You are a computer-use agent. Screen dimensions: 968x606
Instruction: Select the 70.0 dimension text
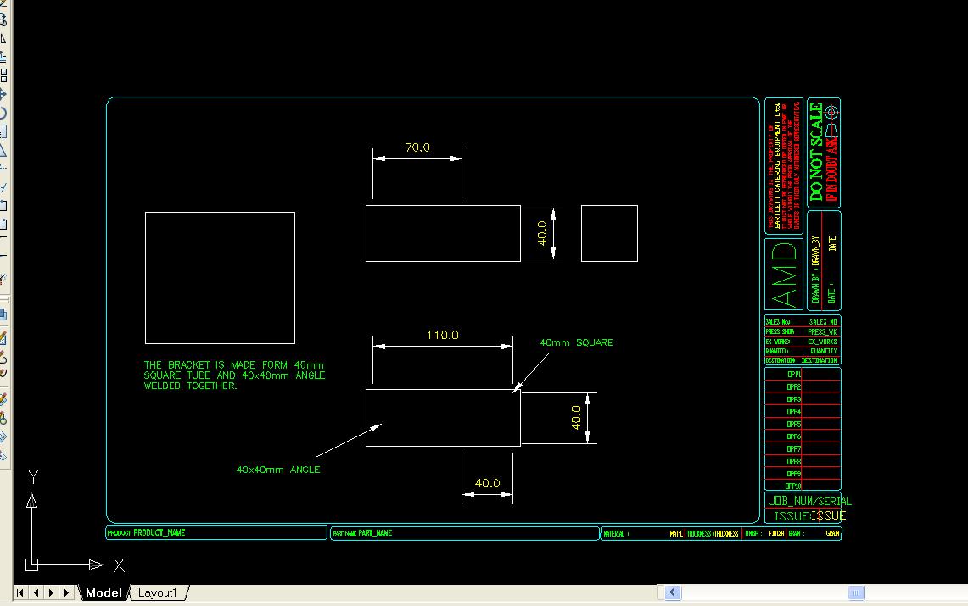click(x=417, y=147)
